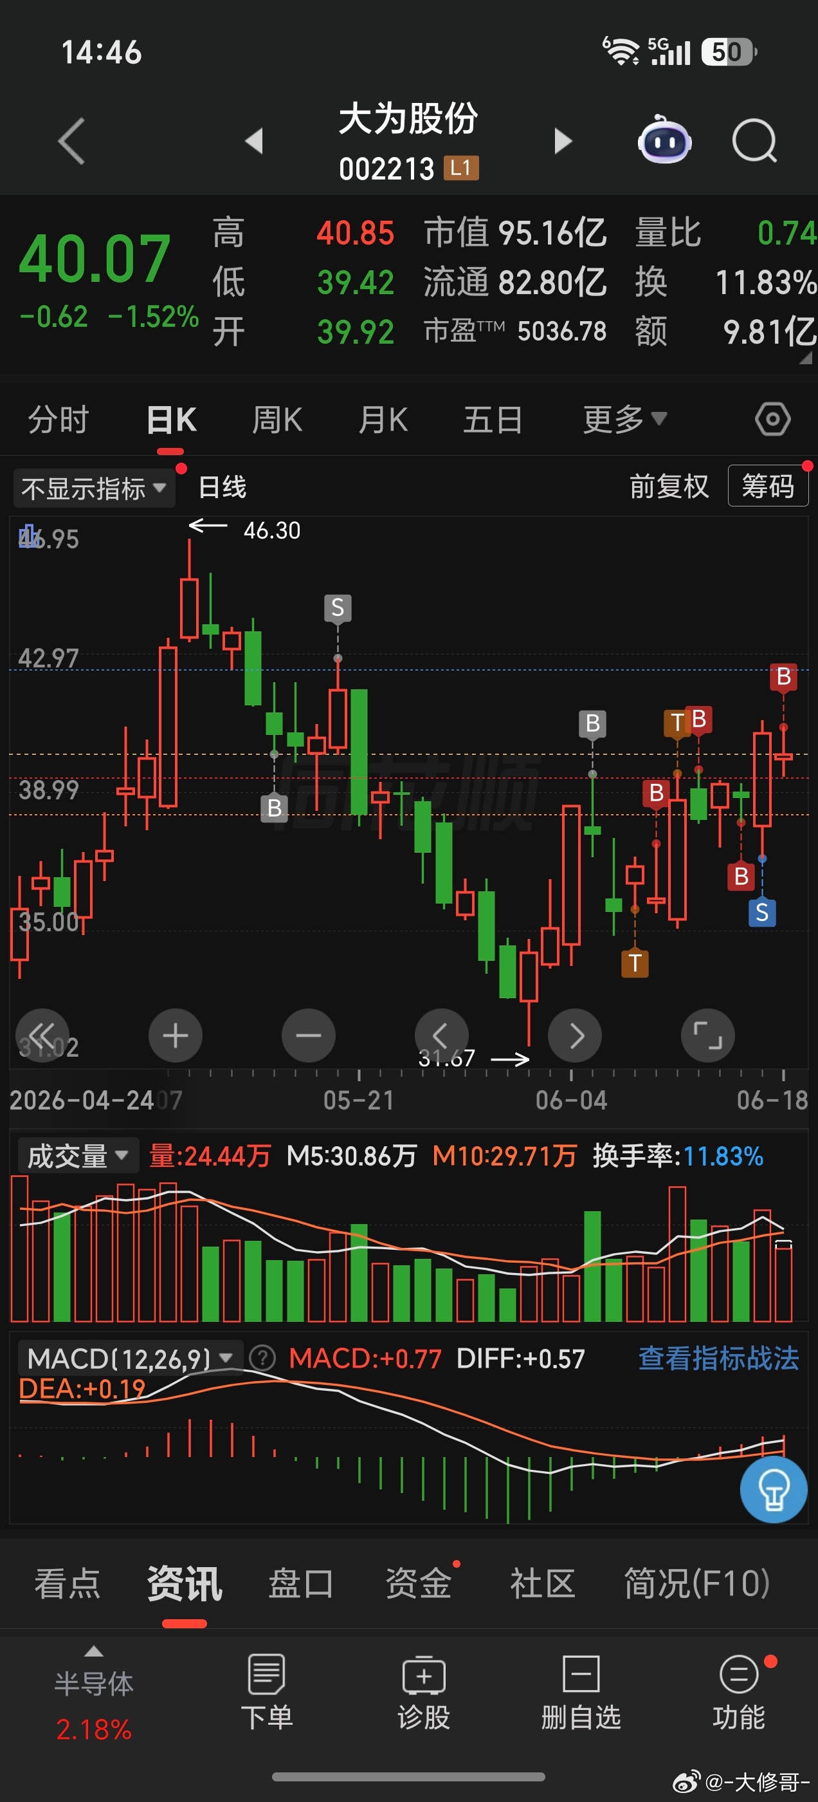Open the 简况(F10) tab
Screen dimensions: 818x1802
[697, 1584]
